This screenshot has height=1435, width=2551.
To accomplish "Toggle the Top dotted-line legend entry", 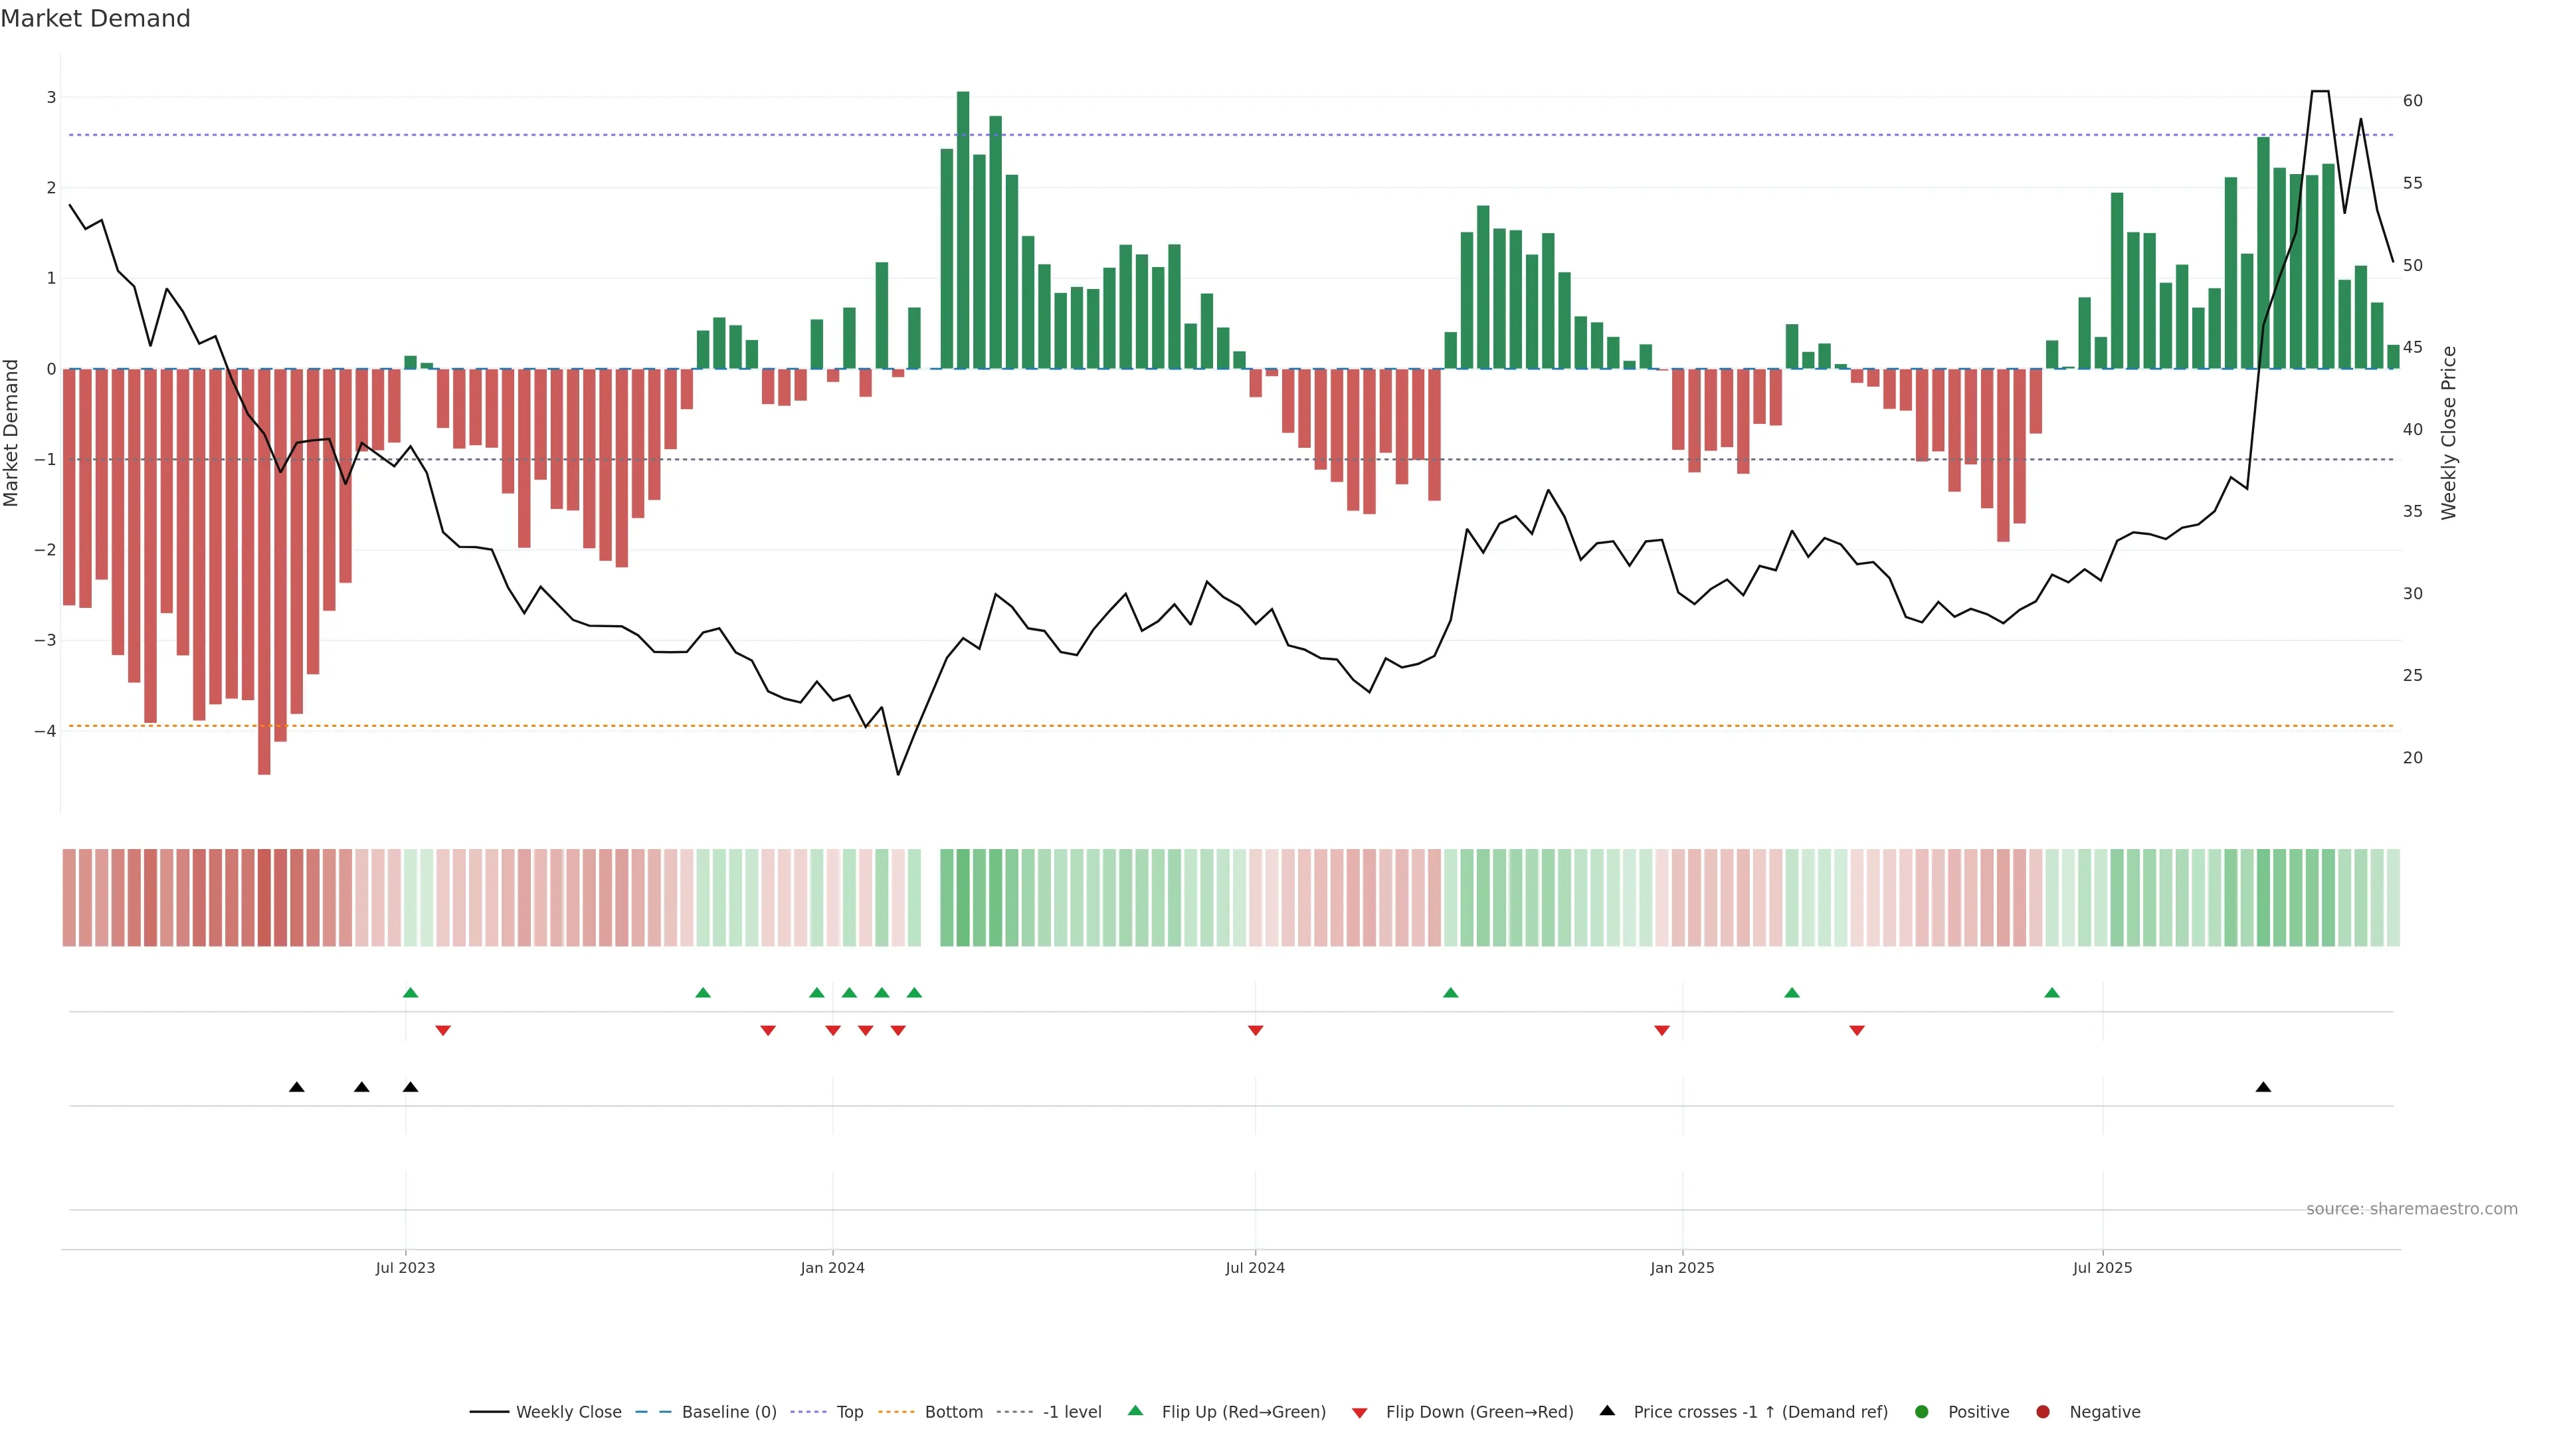I will pyautogui.click(x=849, y=1412).
